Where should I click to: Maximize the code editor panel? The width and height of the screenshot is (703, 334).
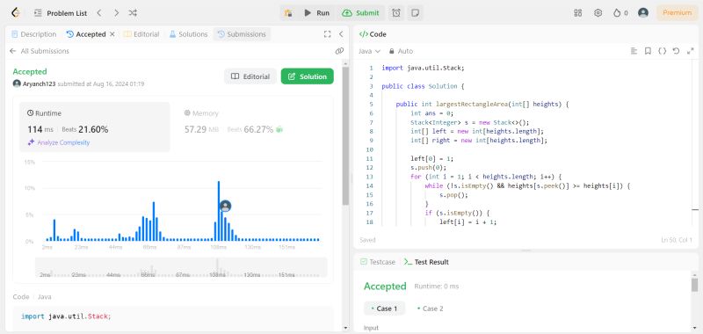click(691, 51)
